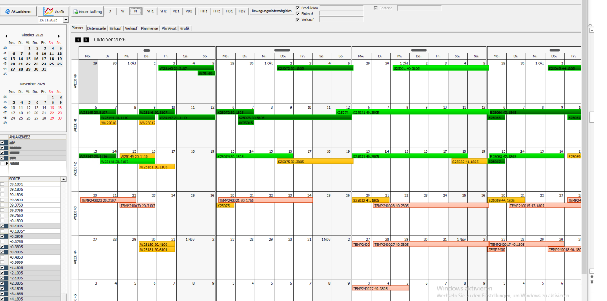Image resolution: width=607 pixels, height=301 pixels.
Task: Select orange order bar VW25016
Action: point(108,123)
